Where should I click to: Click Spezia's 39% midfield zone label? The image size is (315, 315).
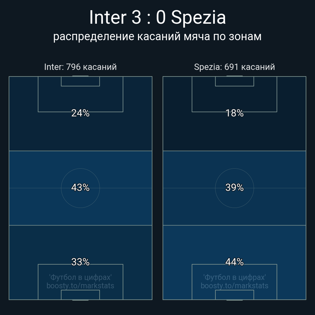(234, 187)
